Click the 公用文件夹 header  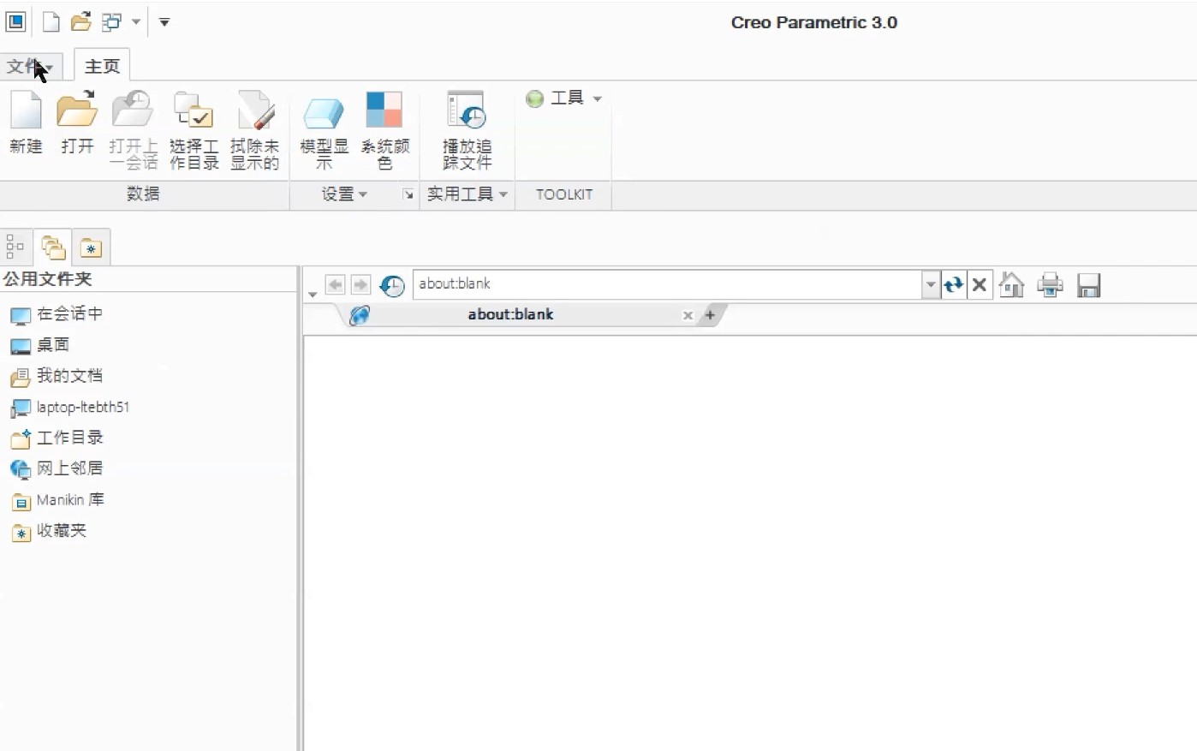[48, 279]
